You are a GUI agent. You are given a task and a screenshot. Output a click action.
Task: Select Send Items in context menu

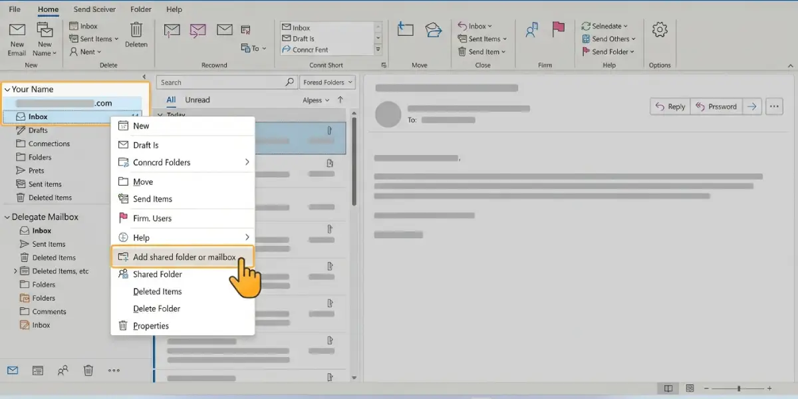pyautogui.click(x=183, y=199)
